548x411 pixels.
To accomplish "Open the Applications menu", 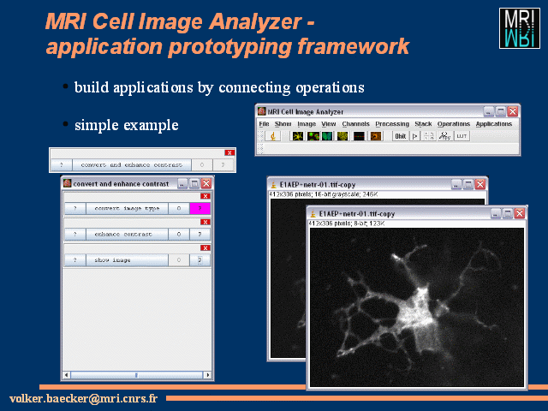I will (x=494, y=124).
